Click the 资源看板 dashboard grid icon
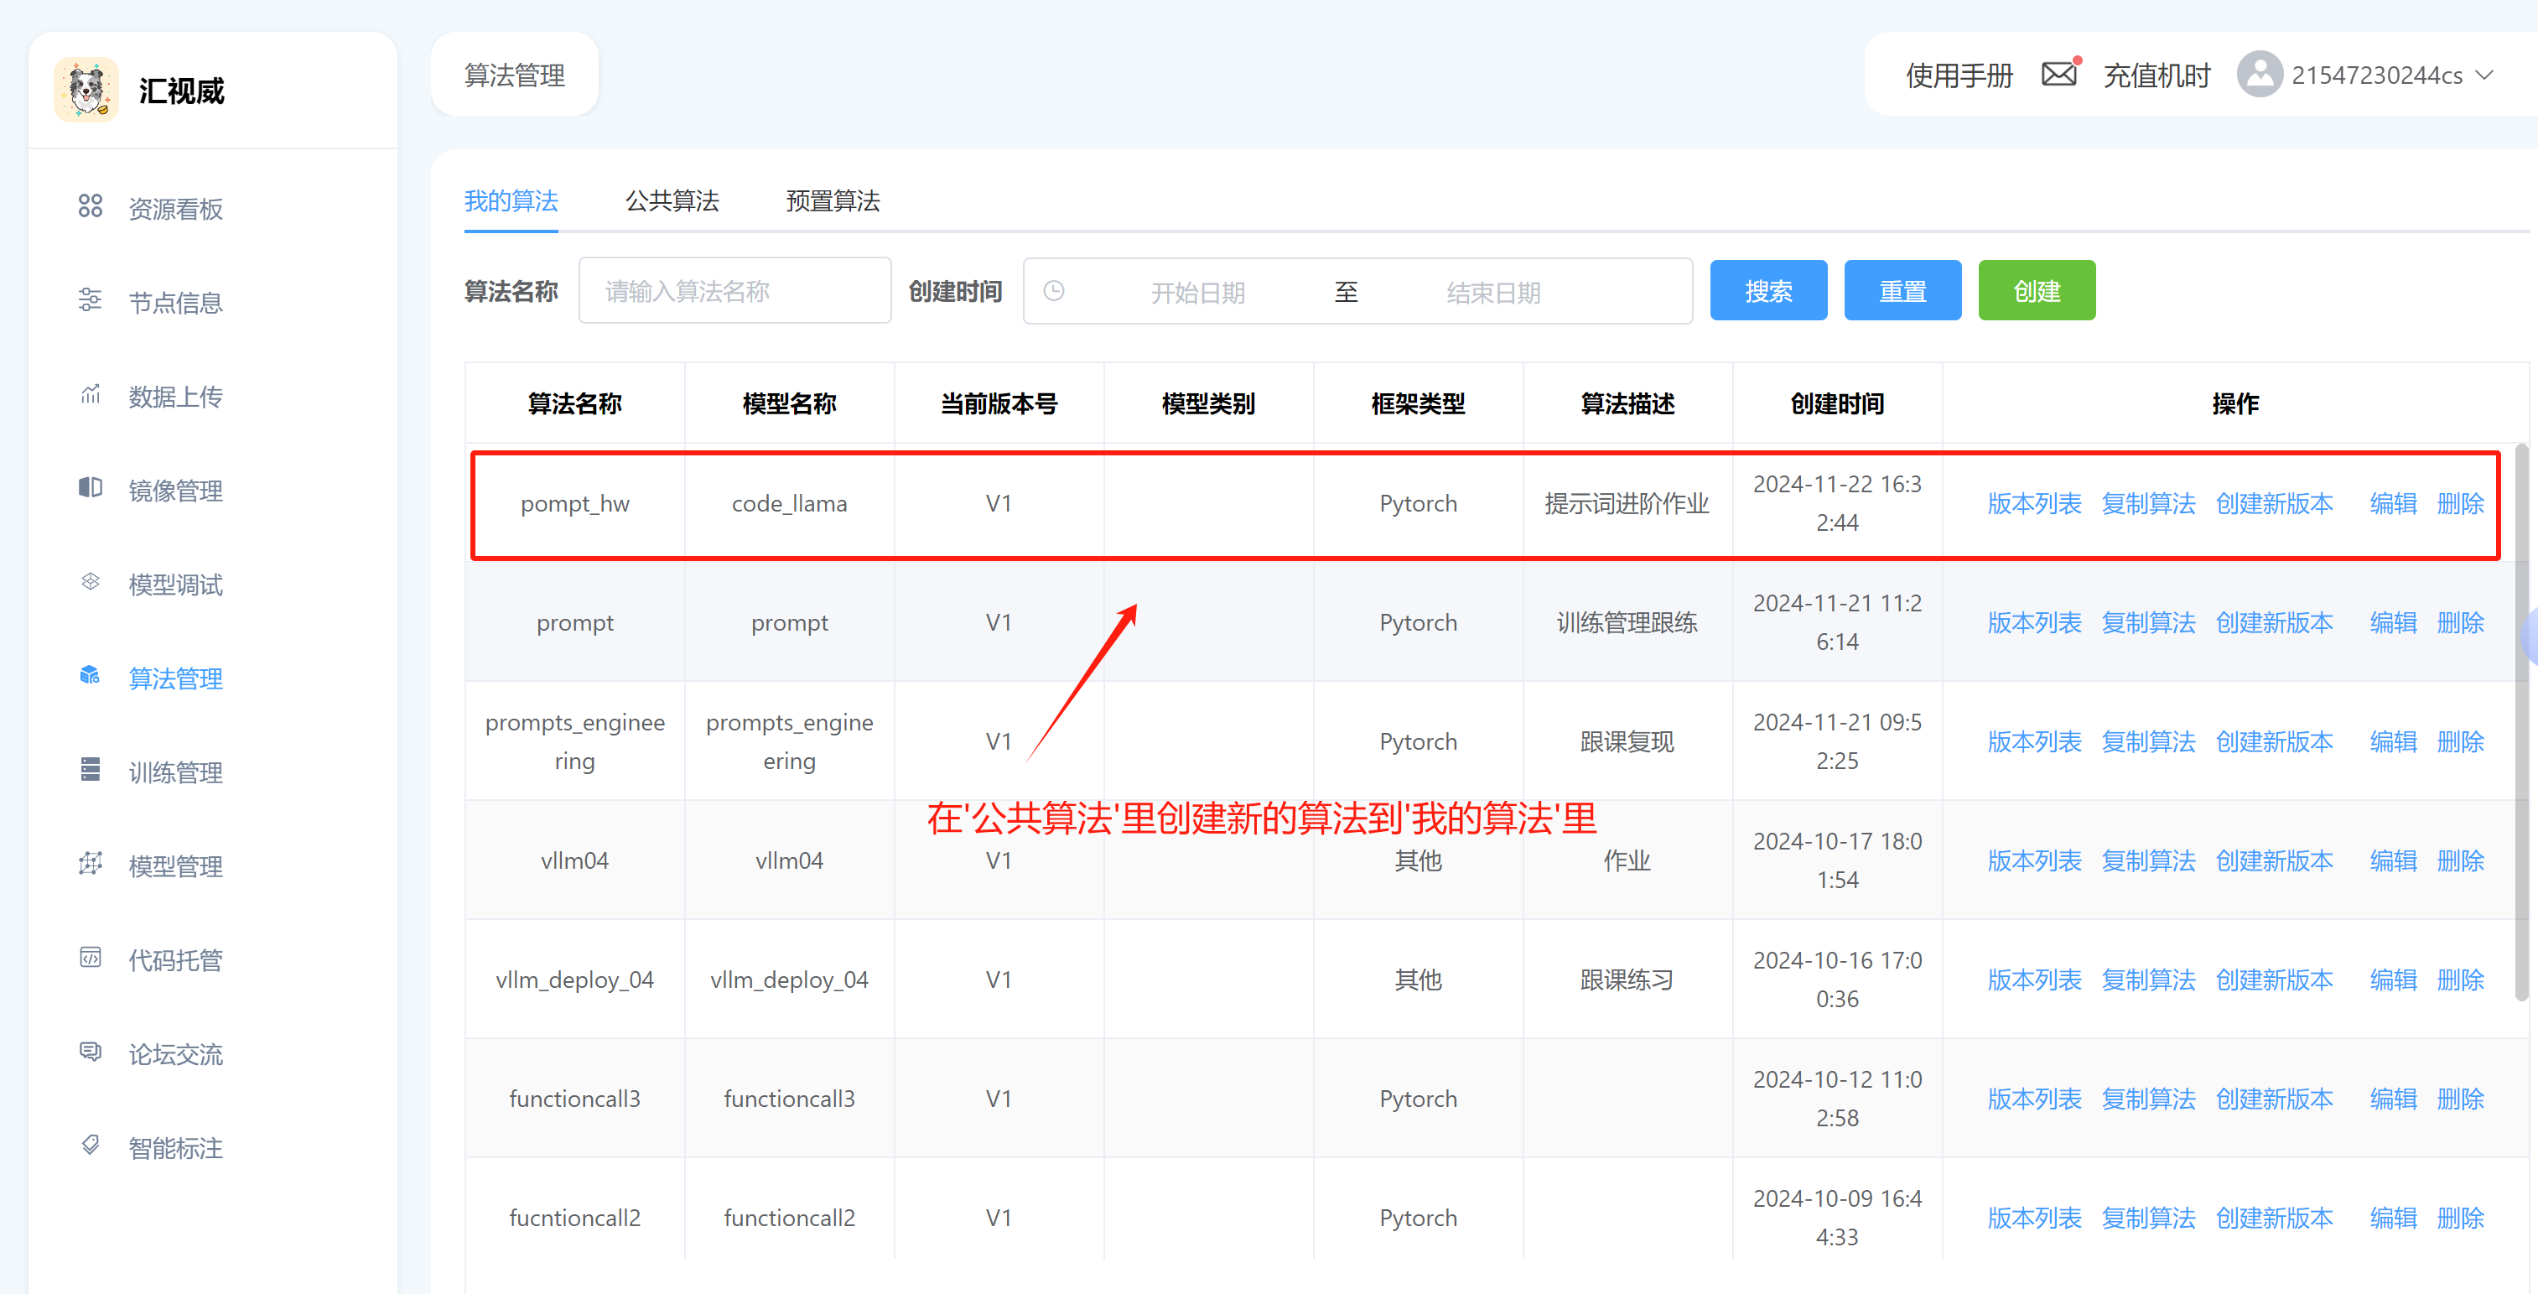This screenshot has height=1294, width=2538. 90,206
